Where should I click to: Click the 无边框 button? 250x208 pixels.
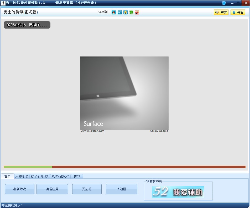(87, 189)
